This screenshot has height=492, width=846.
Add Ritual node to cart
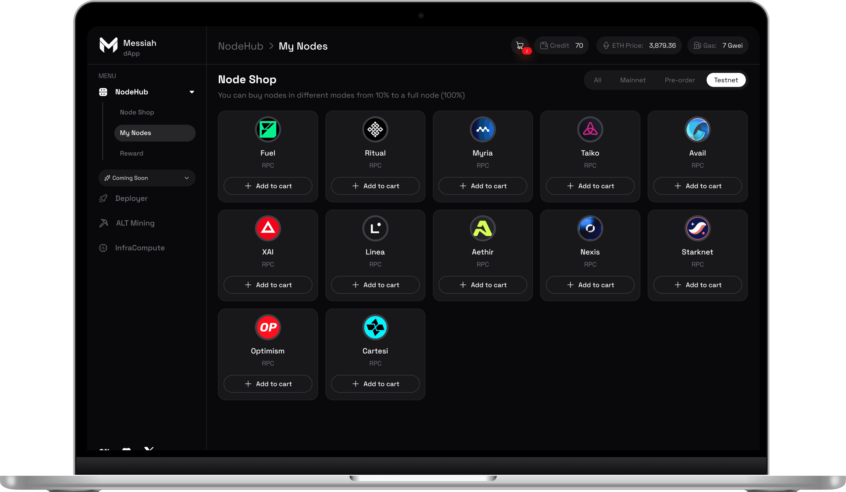375,186
